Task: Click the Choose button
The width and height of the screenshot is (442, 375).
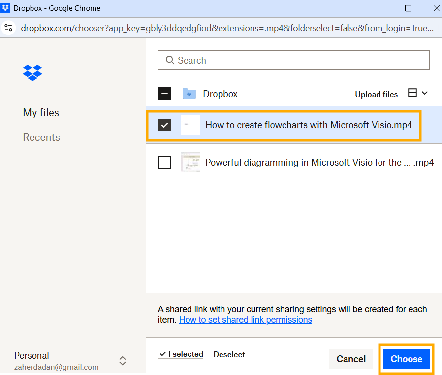Action: point(406,359)
